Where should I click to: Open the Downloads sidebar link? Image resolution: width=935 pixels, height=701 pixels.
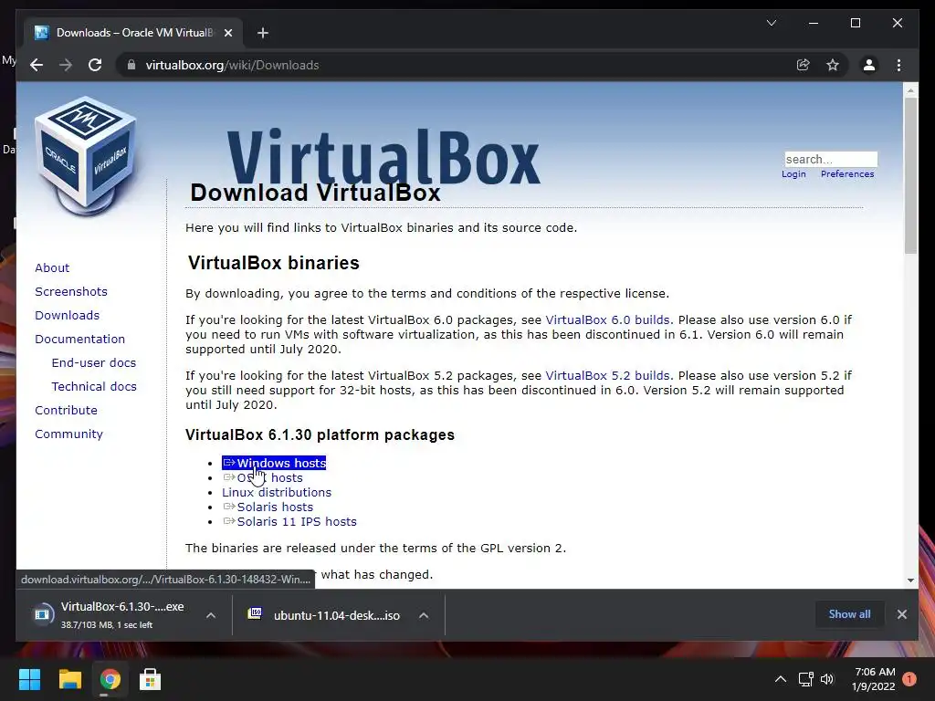coord(67,315)
